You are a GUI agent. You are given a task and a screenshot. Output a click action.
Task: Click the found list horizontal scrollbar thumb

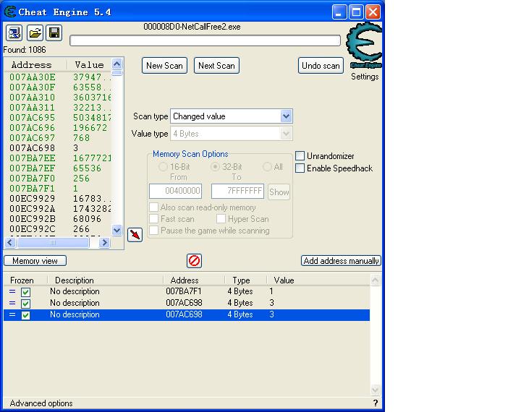pos(53,243)
